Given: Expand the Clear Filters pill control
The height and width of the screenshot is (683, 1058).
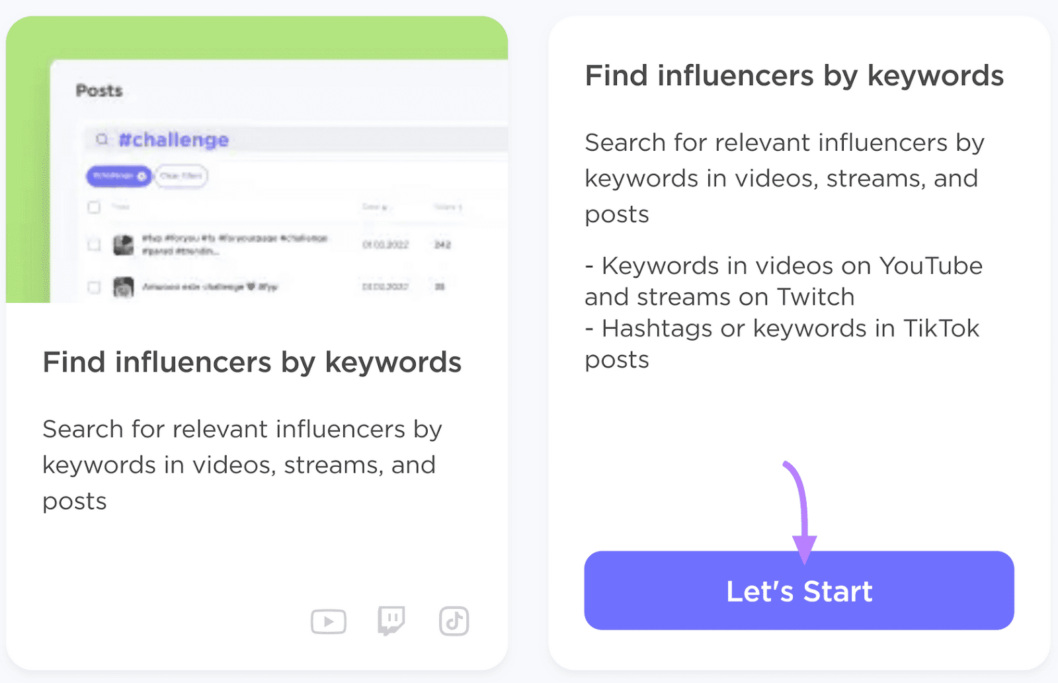Looking at the screenshot, I should tap(181, 177).
